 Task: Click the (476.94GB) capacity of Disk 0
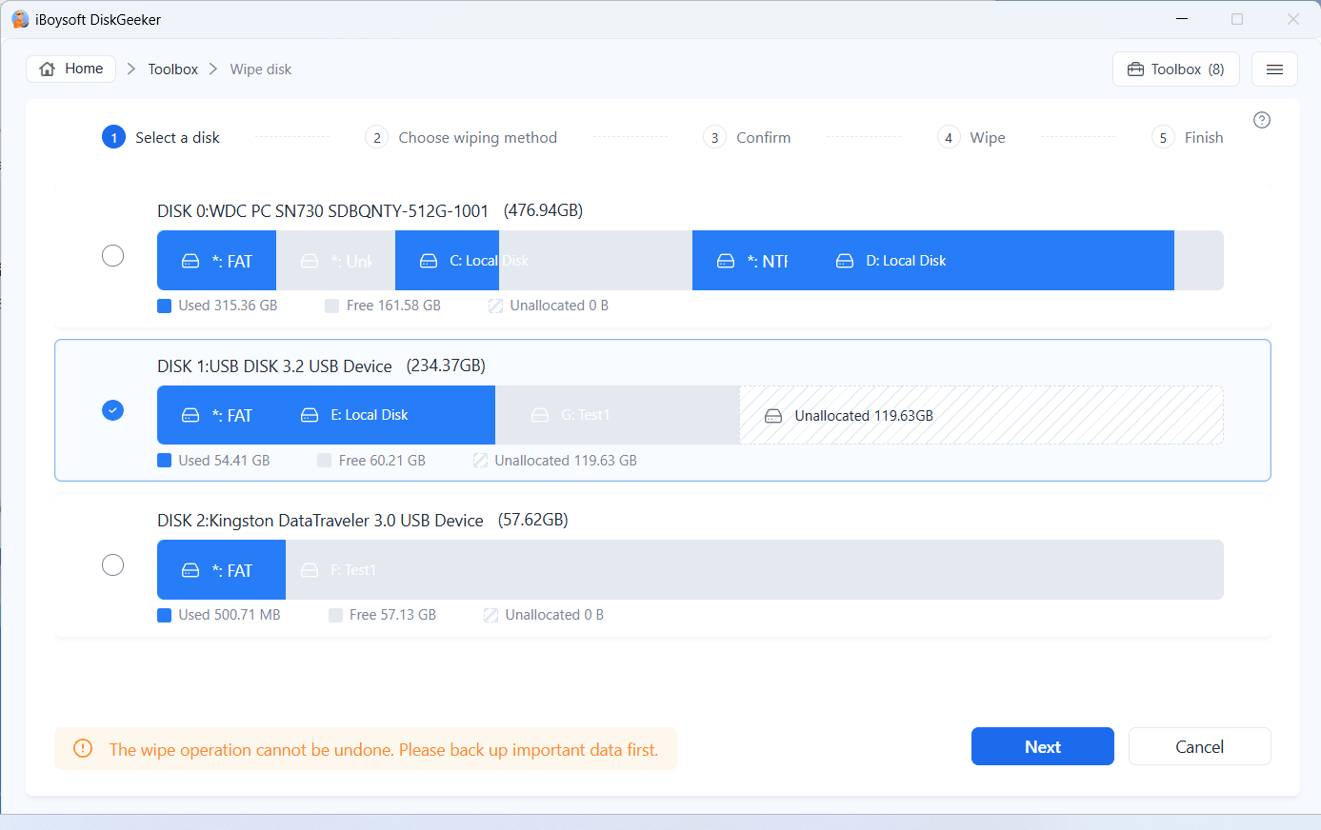tap(543, 210)
